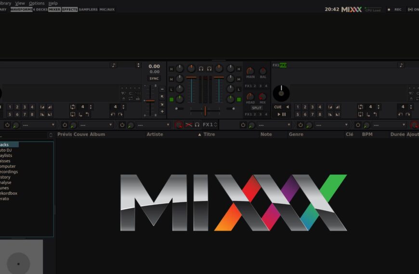The image size is (419, 274).
Task: Activate right deck beatloop icon beside size 4
Action: [x=360, y=107]
